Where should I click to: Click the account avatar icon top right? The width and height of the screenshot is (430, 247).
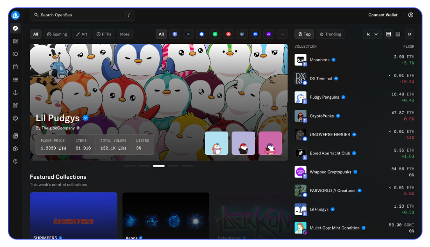click(410, 15)
